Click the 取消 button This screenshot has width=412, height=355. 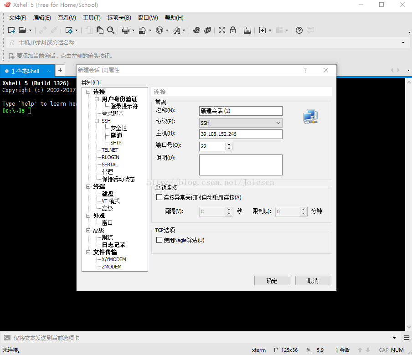point(313,281)
